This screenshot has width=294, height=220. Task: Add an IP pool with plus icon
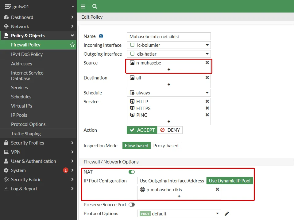[x=179, y=196]
